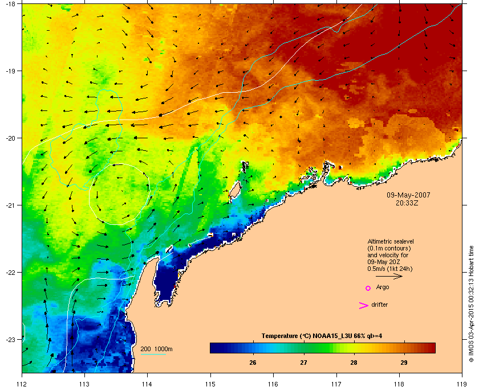Image resolution: width=479 pixels, height=387 pixels.
Task: Click the 'drifter' legend label
Action: pyautogui.click(x=380, y=304)
